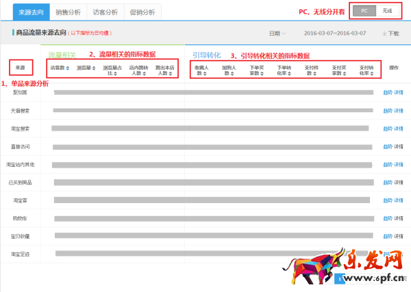Open 详情 link for 淘宝搜索 row
Viewport: 411px width, 292px height.
pyautogui.click(x=399, y=129)
